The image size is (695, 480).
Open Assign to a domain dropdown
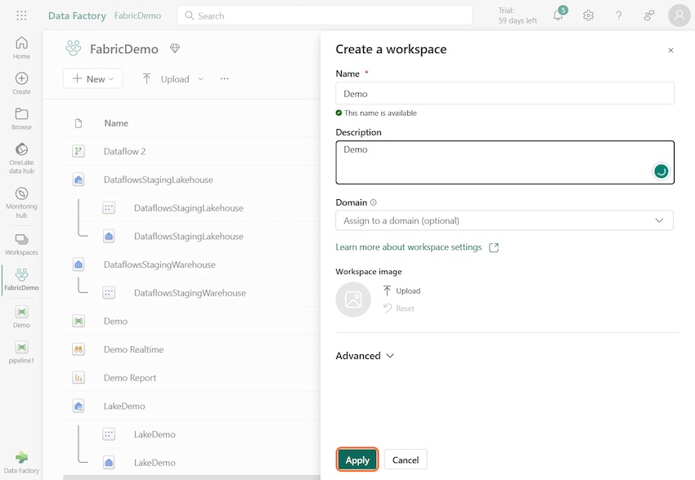pos(504,220)
